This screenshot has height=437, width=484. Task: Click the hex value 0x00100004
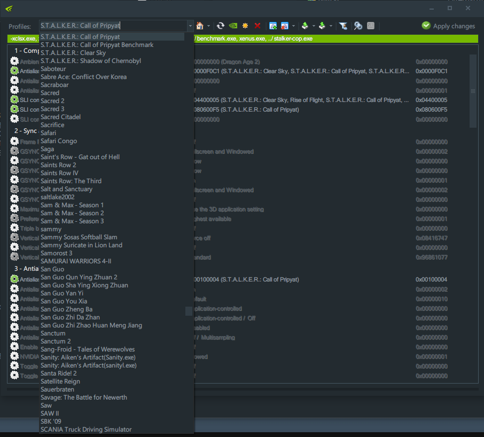pos(431,279)
